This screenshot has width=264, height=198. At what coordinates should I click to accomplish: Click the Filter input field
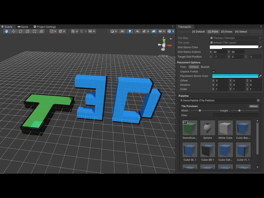236,115
